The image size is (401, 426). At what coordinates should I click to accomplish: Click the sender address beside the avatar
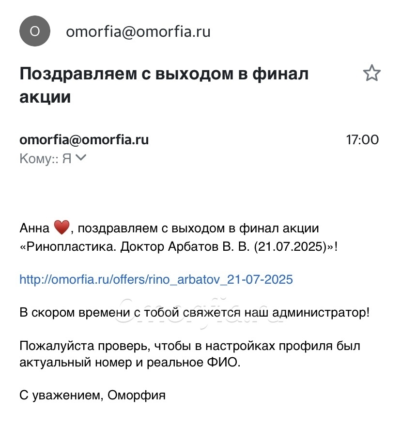pyautogui.click(x=138, y=32)
